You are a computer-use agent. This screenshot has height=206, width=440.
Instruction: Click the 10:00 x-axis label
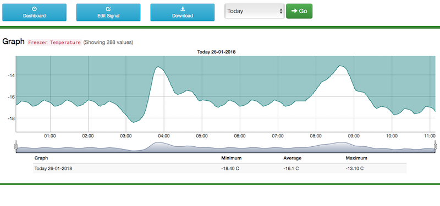tap(392, 136)
